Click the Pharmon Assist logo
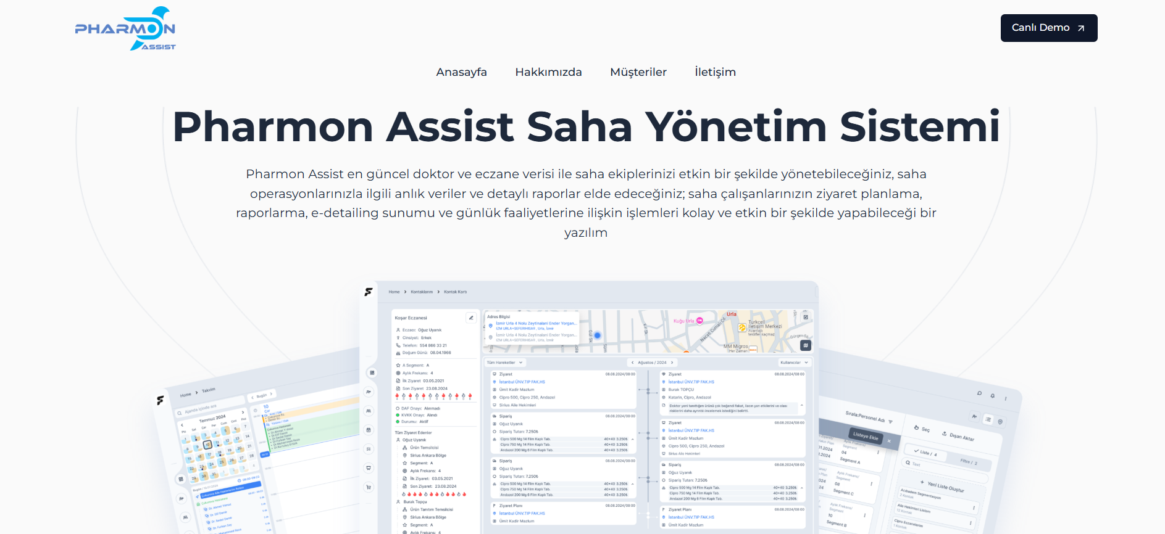The image size is (1165, 534). pyautogui.click(x=125, y=28)
